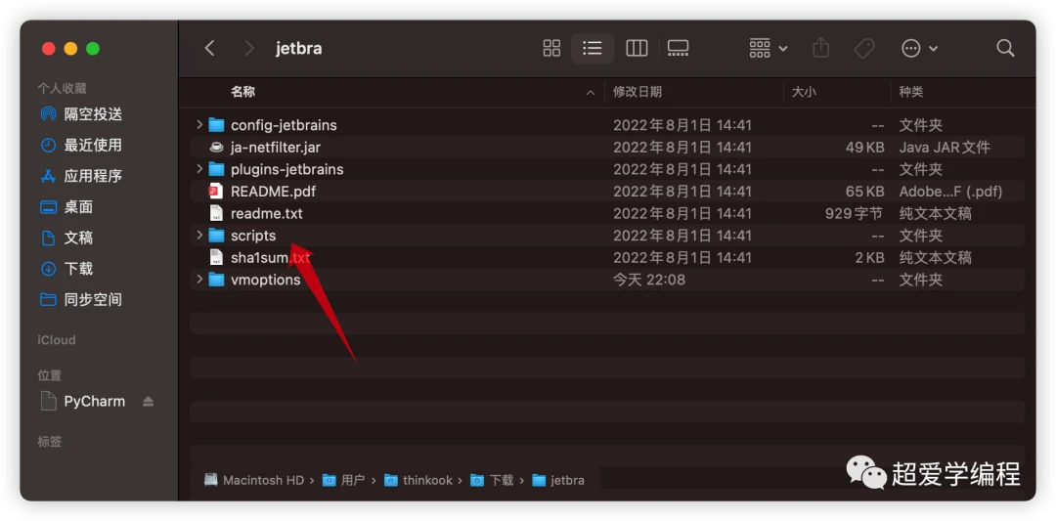This screenshot has height=521, width=1056.
Task: Click the 2 KB size cell
Action: tap(869, 257)
